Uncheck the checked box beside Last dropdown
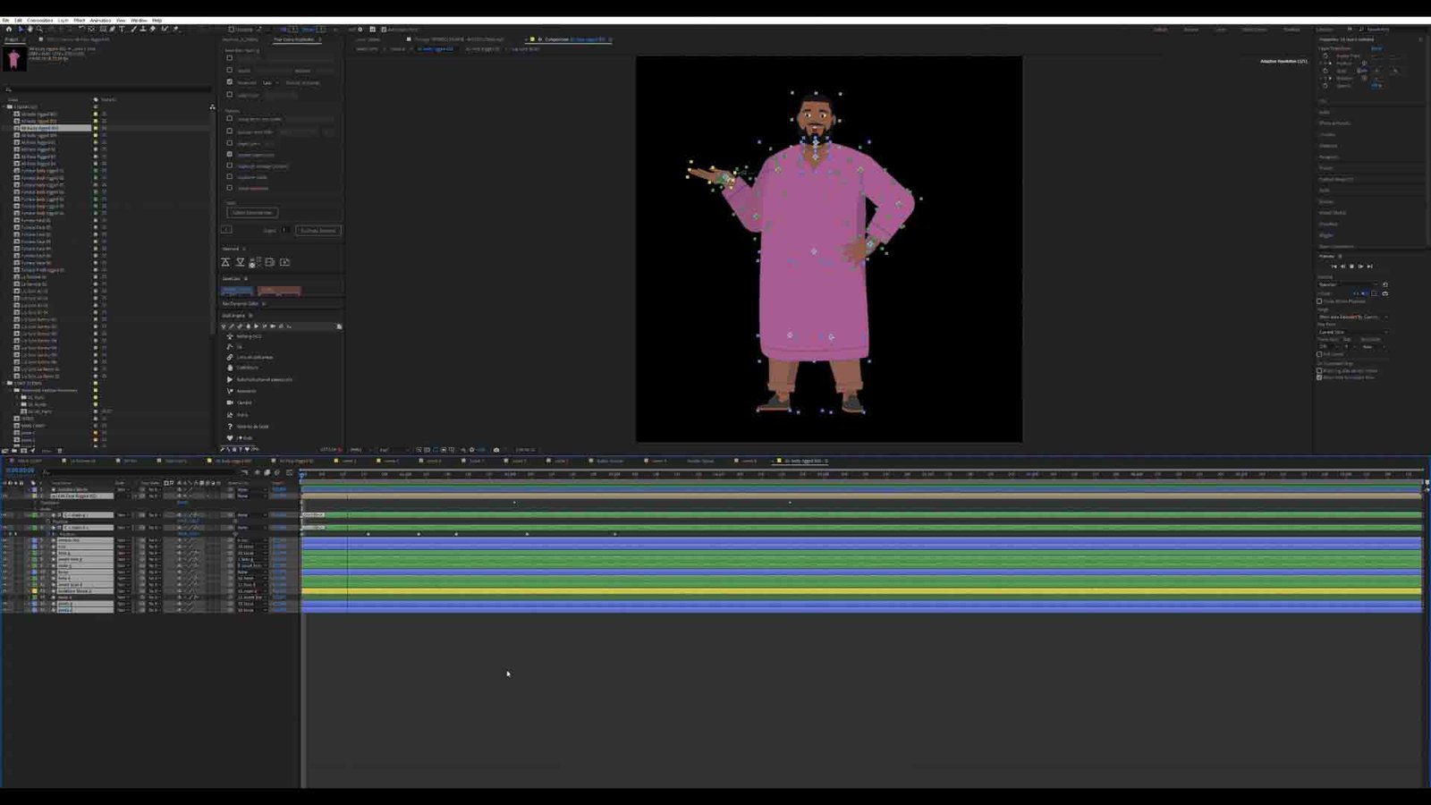This screenshot has height=805, width=1431. (x=230, y=82)
